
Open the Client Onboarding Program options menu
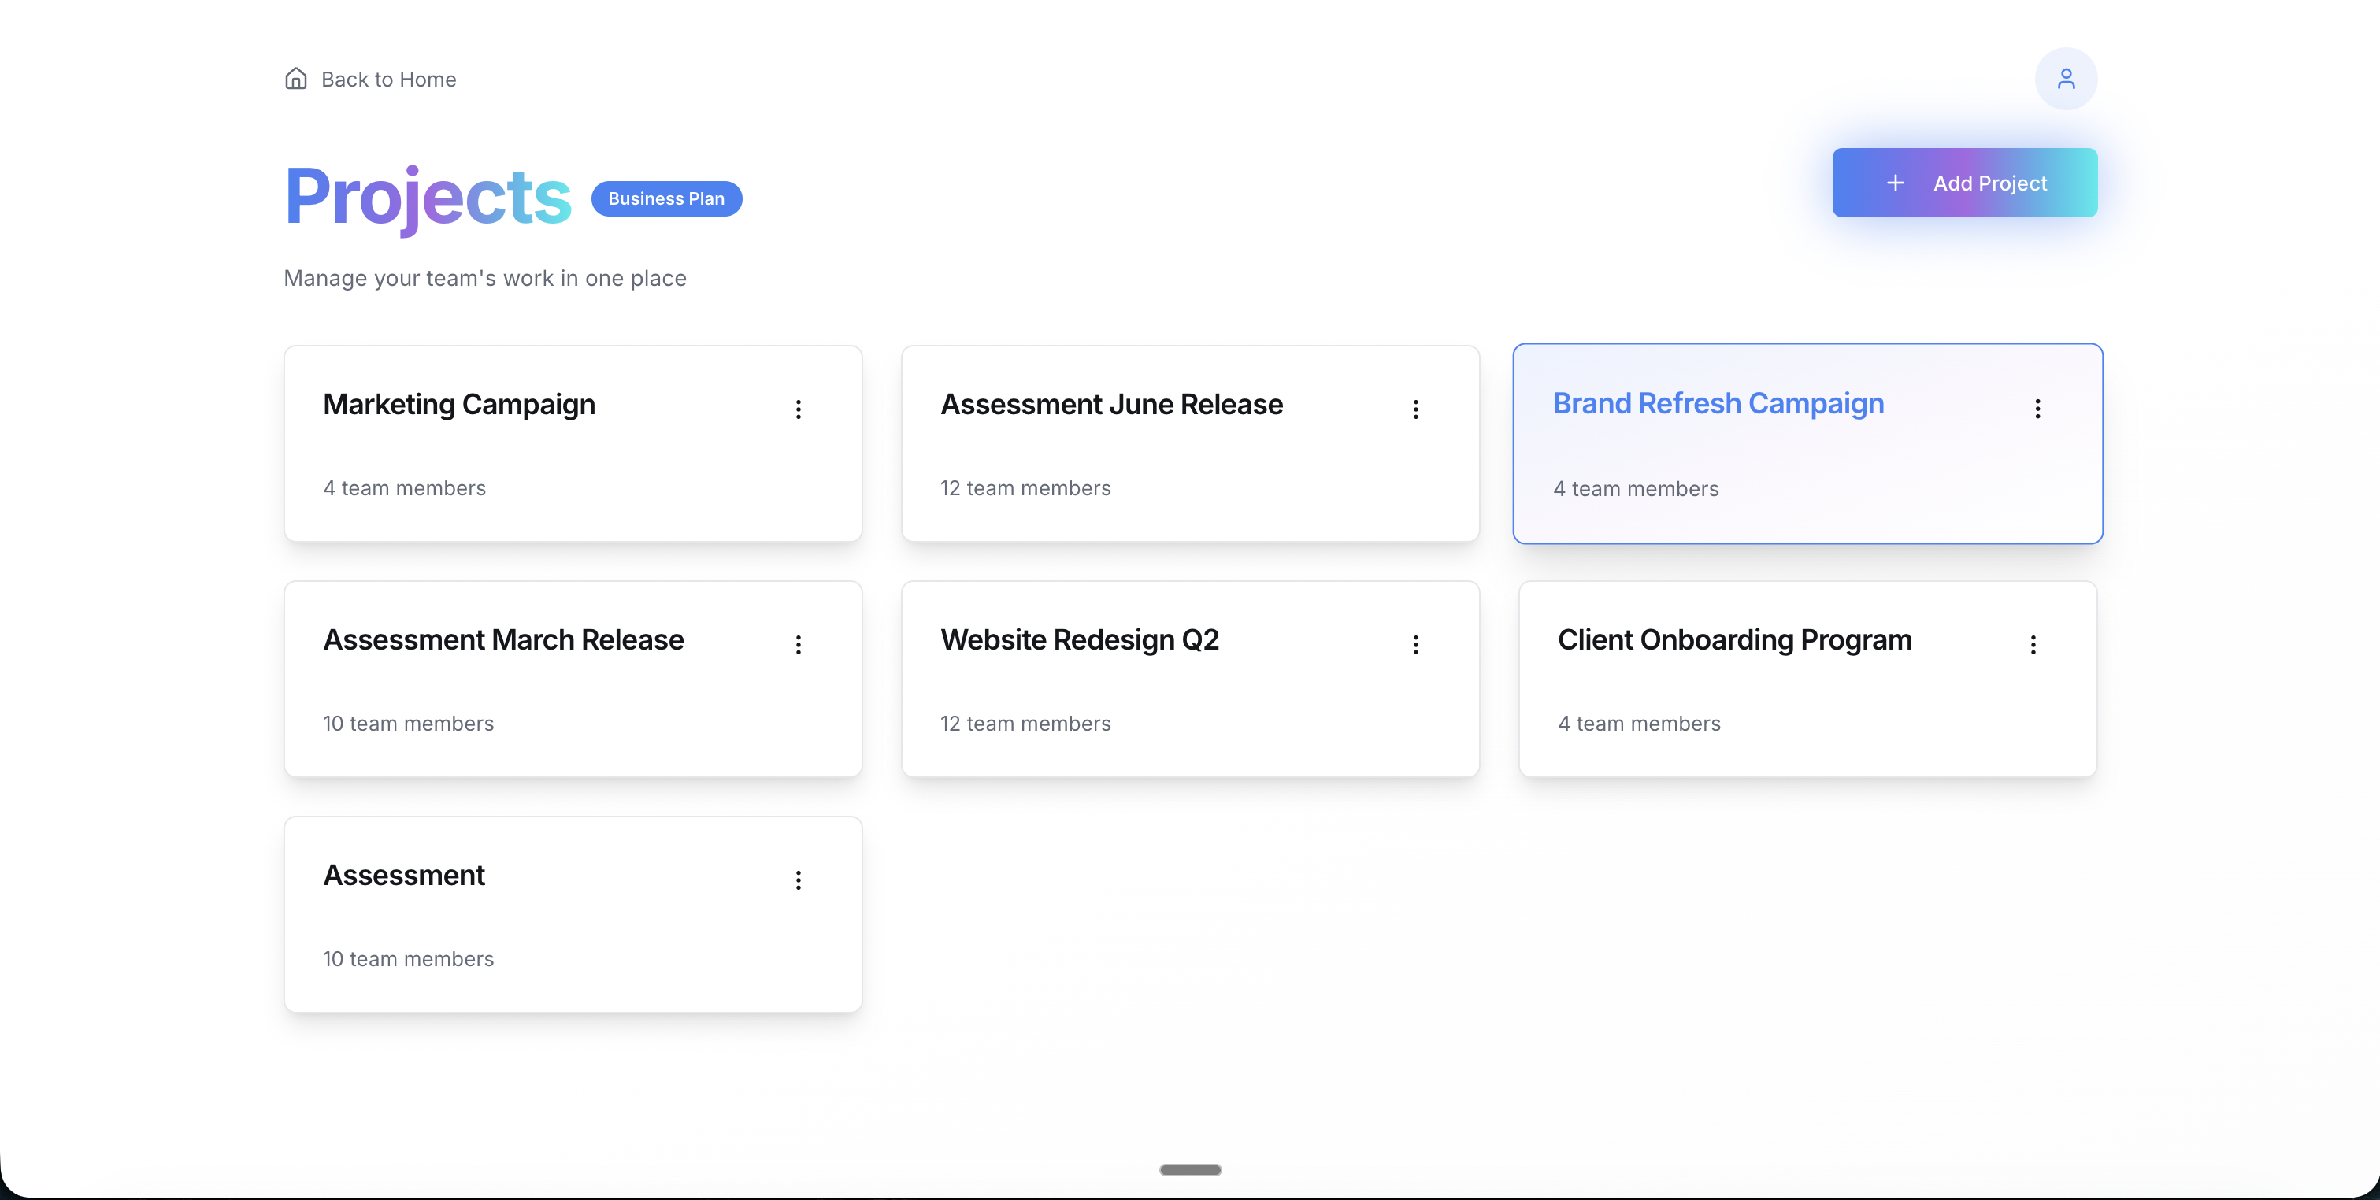click(2033, 645)
